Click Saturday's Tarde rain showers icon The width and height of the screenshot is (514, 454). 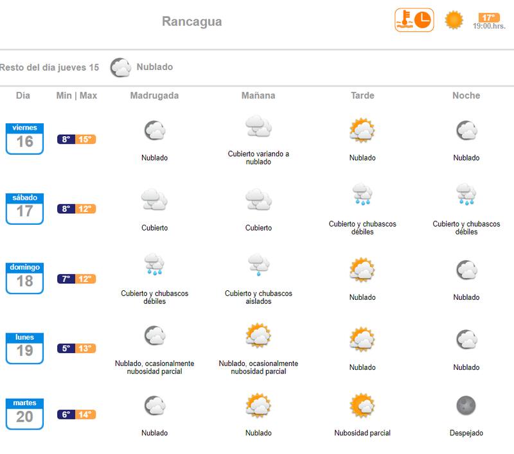pos(362,195)
